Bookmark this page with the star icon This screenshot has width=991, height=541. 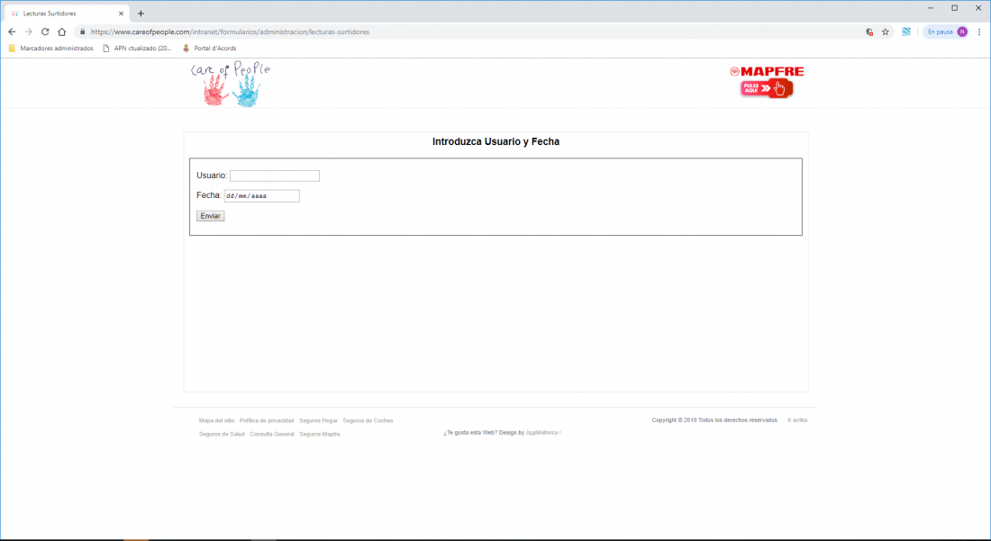click(x=886, y=32)
